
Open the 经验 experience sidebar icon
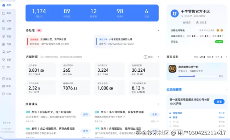click(x=4, y=94)
